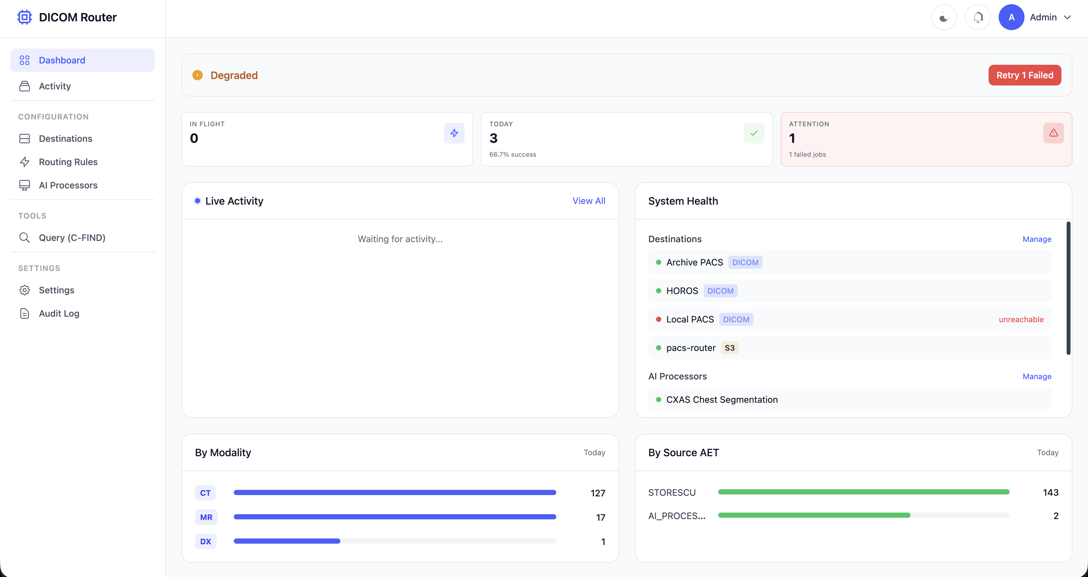Select the Routing Rules lightning icon
The image size is (1088, 577).
click(x=25, y=162)
